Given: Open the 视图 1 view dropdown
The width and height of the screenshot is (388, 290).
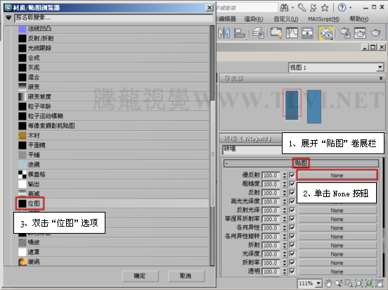Looking at the screenshot, I should tap(380, 68).
